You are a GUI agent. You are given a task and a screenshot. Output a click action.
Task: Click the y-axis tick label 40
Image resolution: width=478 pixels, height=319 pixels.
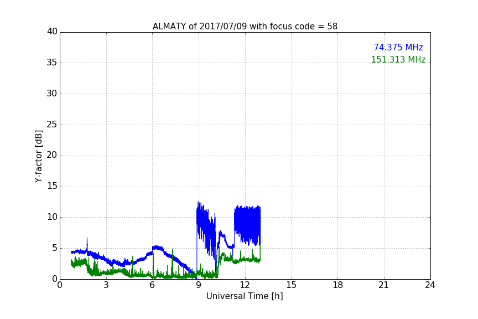pos(52,32)
